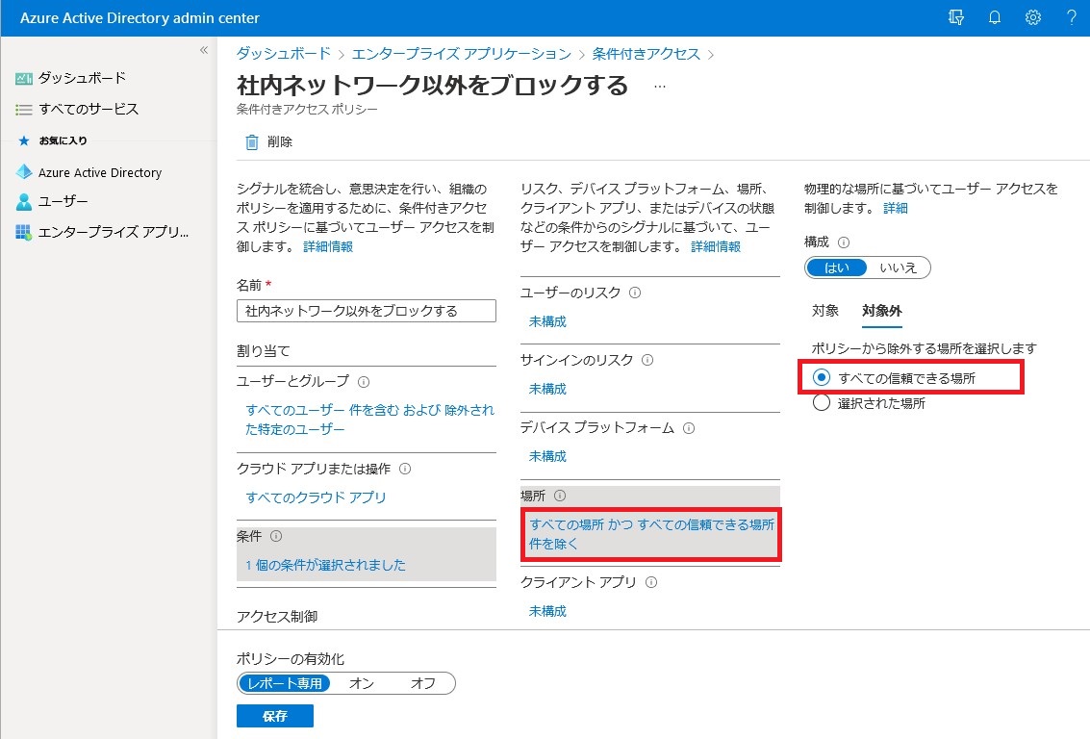Open 未構成 under ユーザーのリスク

[547, 322]
